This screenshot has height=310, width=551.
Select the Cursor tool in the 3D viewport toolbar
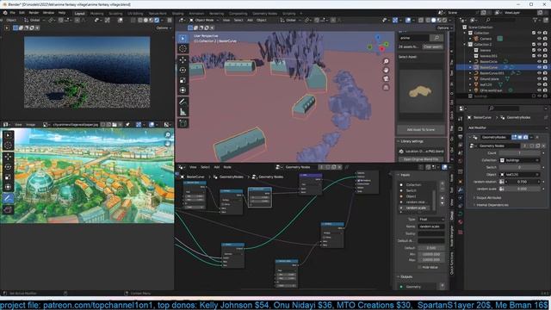(183, 48)
